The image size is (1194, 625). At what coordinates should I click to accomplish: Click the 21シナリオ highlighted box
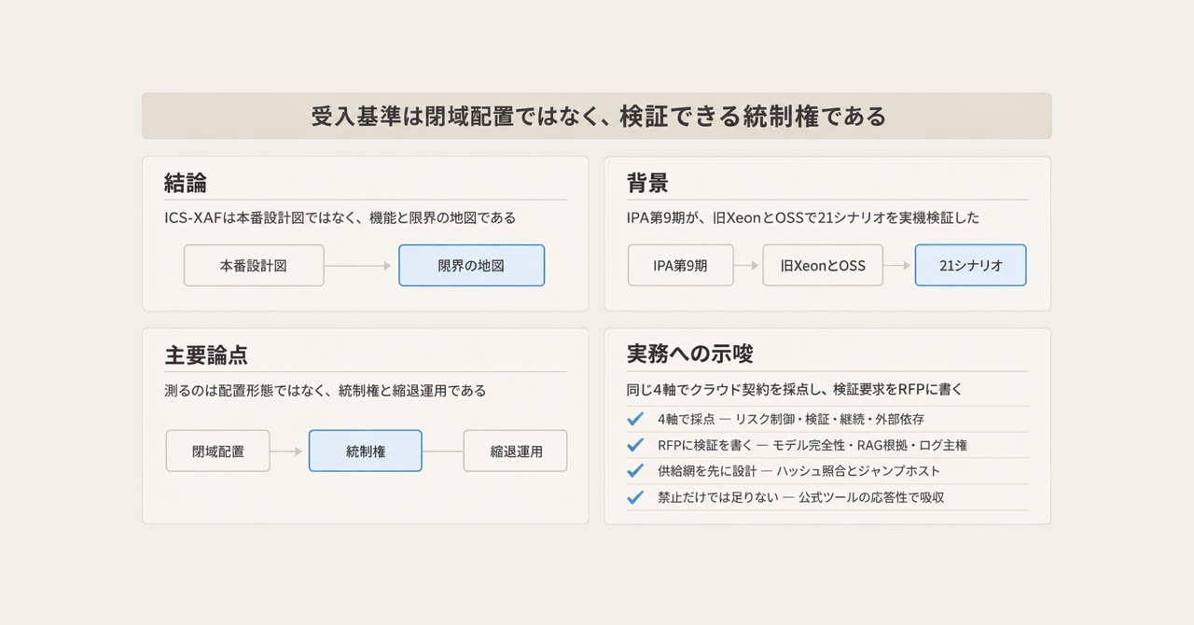970,265
